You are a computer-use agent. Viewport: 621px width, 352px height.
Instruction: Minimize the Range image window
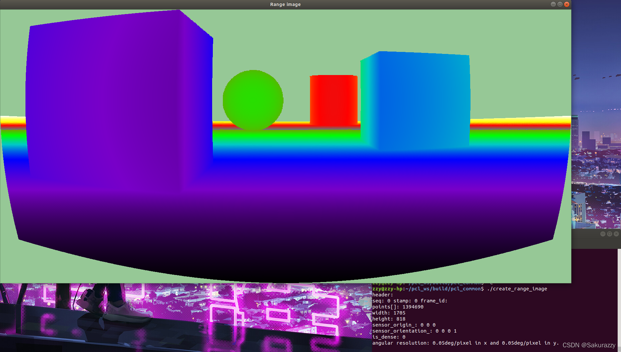553,4
